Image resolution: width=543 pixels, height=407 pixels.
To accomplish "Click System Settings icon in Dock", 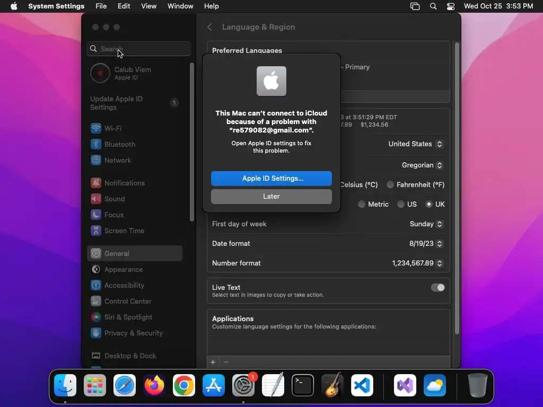I will (243, 385).
